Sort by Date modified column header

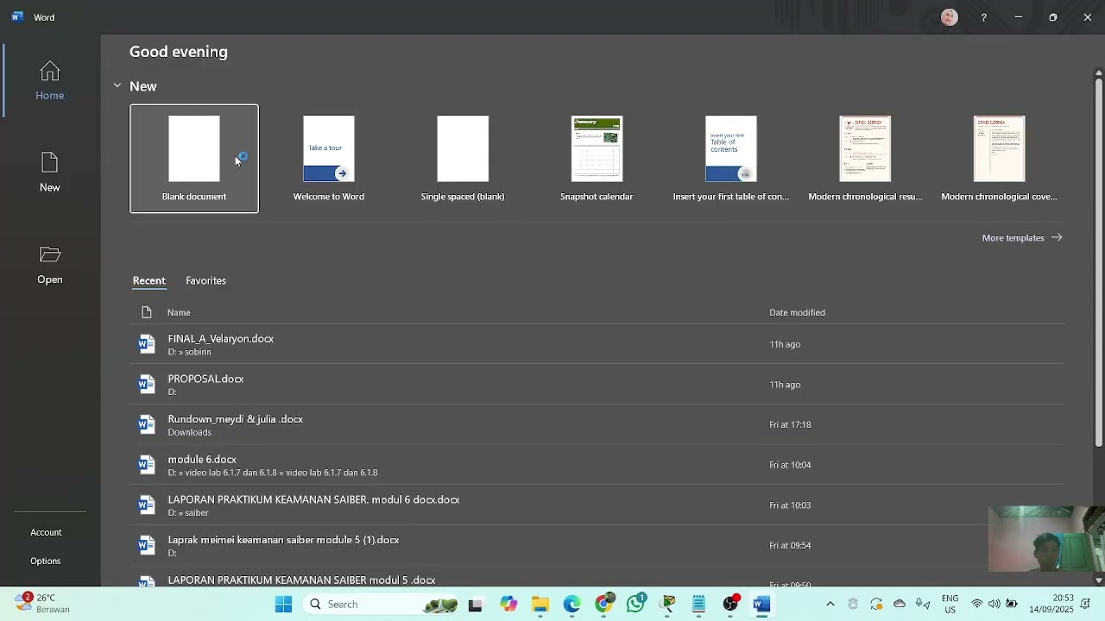tap(797, 312)
